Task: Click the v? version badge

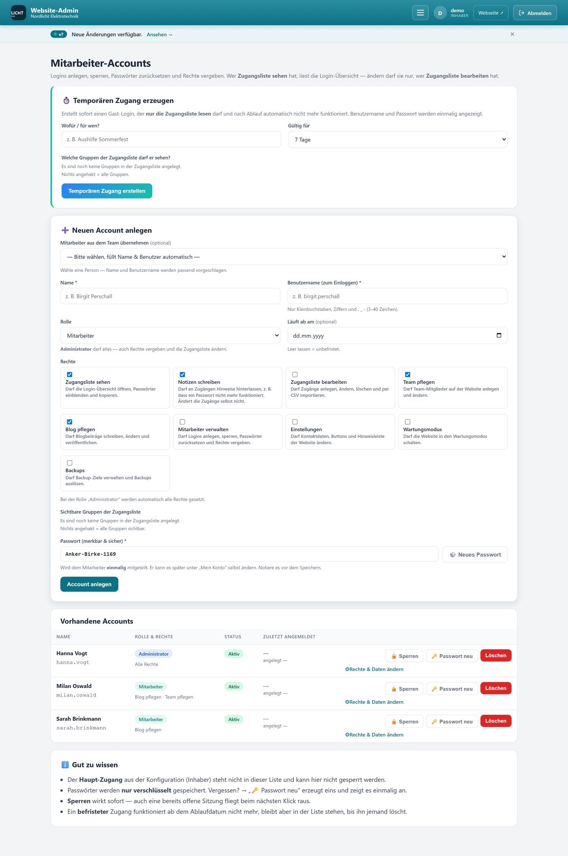Action: (x=59, y=34)
